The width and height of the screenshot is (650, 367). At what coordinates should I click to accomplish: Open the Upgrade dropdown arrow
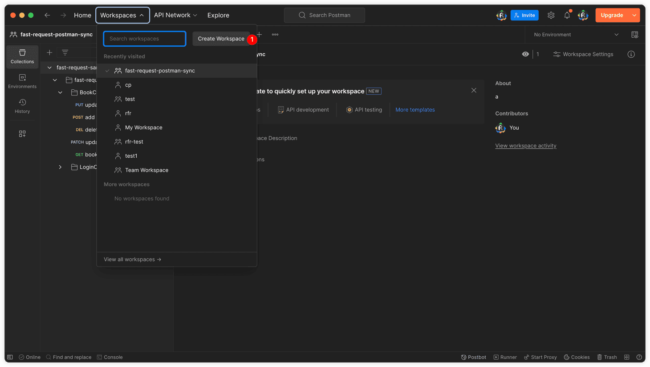coord(634,15)
